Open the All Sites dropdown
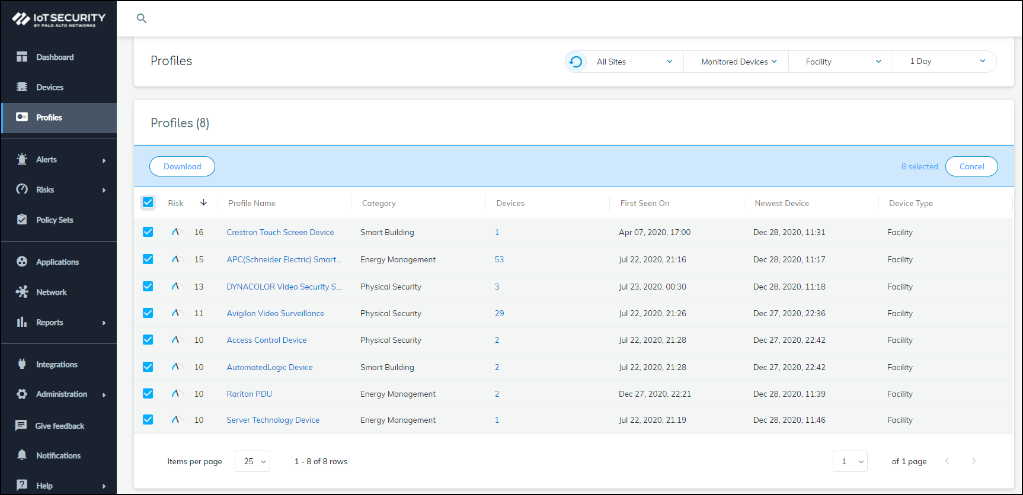The image size is (1023, 495). (634, 62)
